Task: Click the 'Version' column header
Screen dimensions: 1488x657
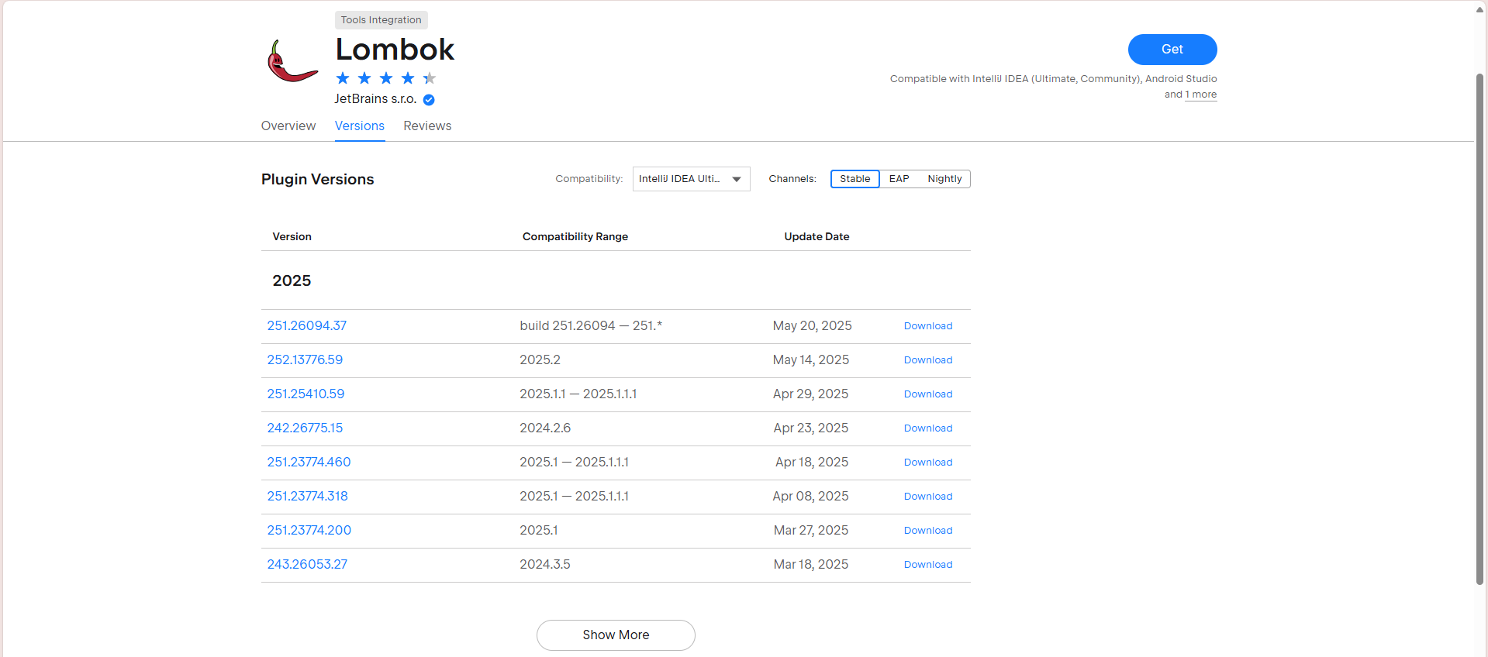Action: tap(292, 237)
